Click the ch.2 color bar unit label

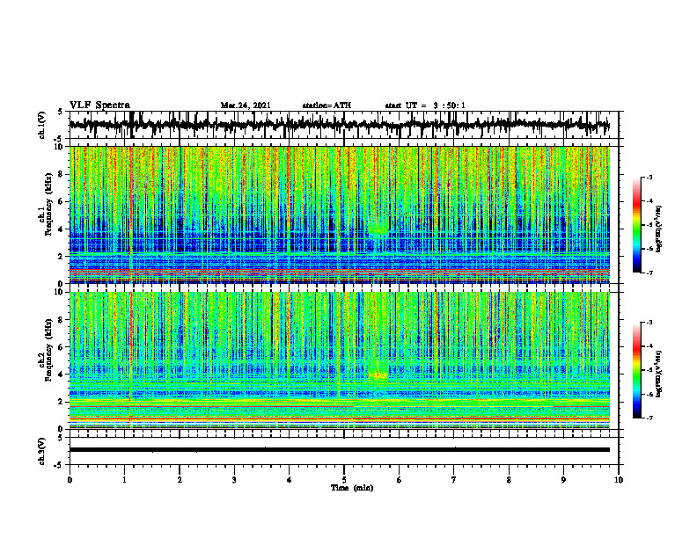tap(659, 374)
